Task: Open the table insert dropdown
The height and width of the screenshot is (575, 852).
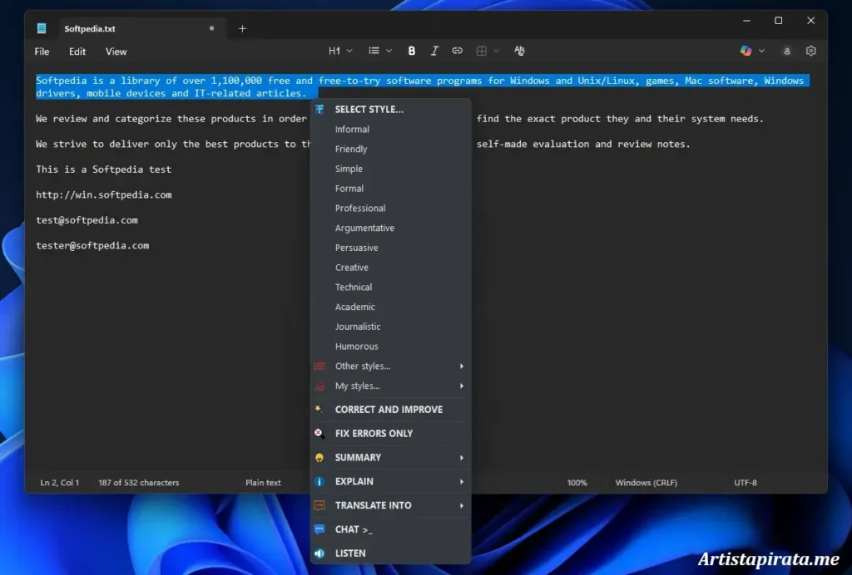Action: coord(487,52)
